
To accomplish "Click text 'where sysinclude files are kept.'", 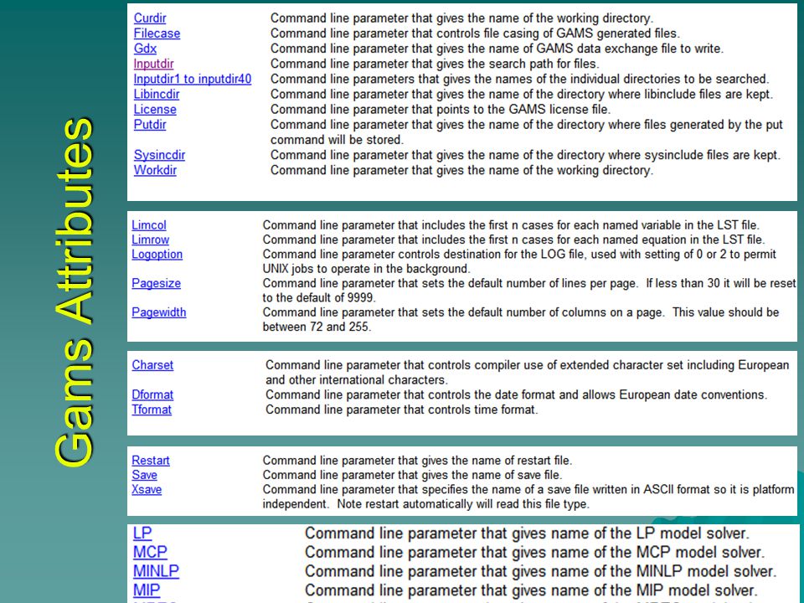I will (x=694, y=155).
